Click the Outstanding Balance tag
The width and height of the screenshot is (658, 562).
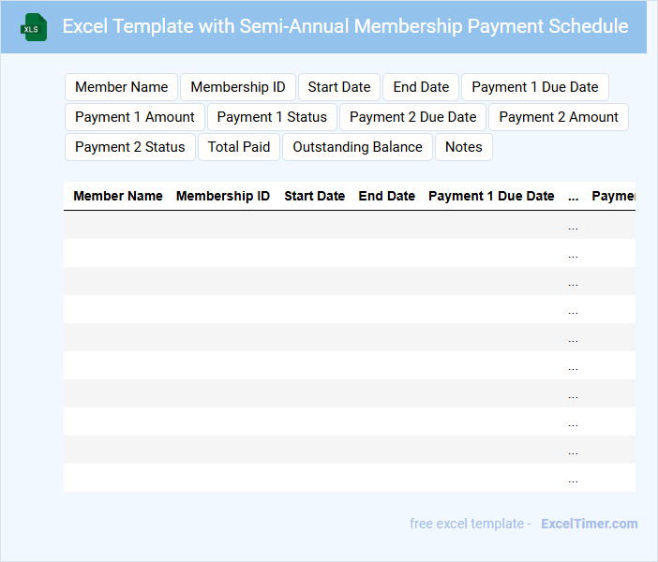click(x=357, y=147)
